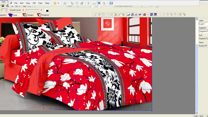Click the spinner field left of Smooth Level

pyautogui.click(x=4, y=10)
